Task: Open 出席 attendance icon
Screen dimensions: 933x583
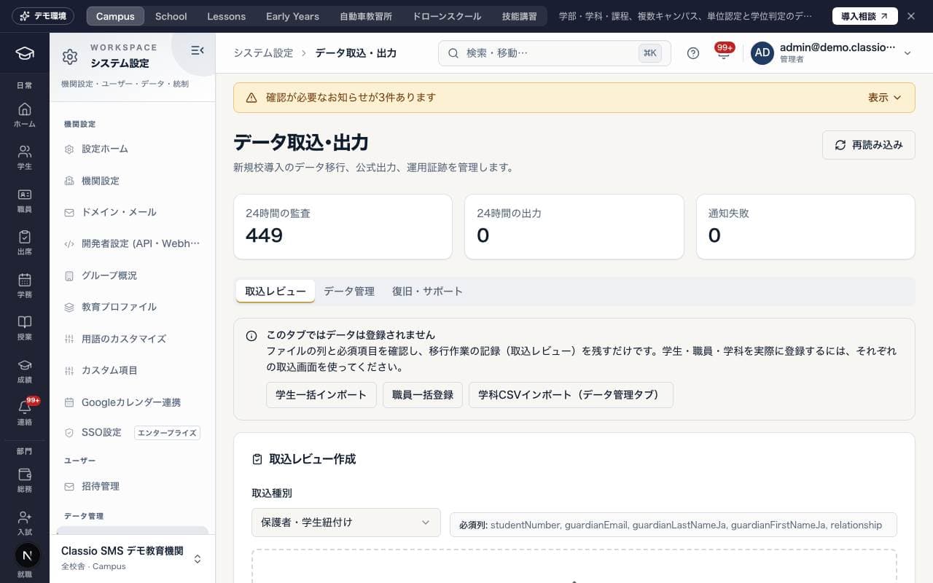Action: pos(24,243)
